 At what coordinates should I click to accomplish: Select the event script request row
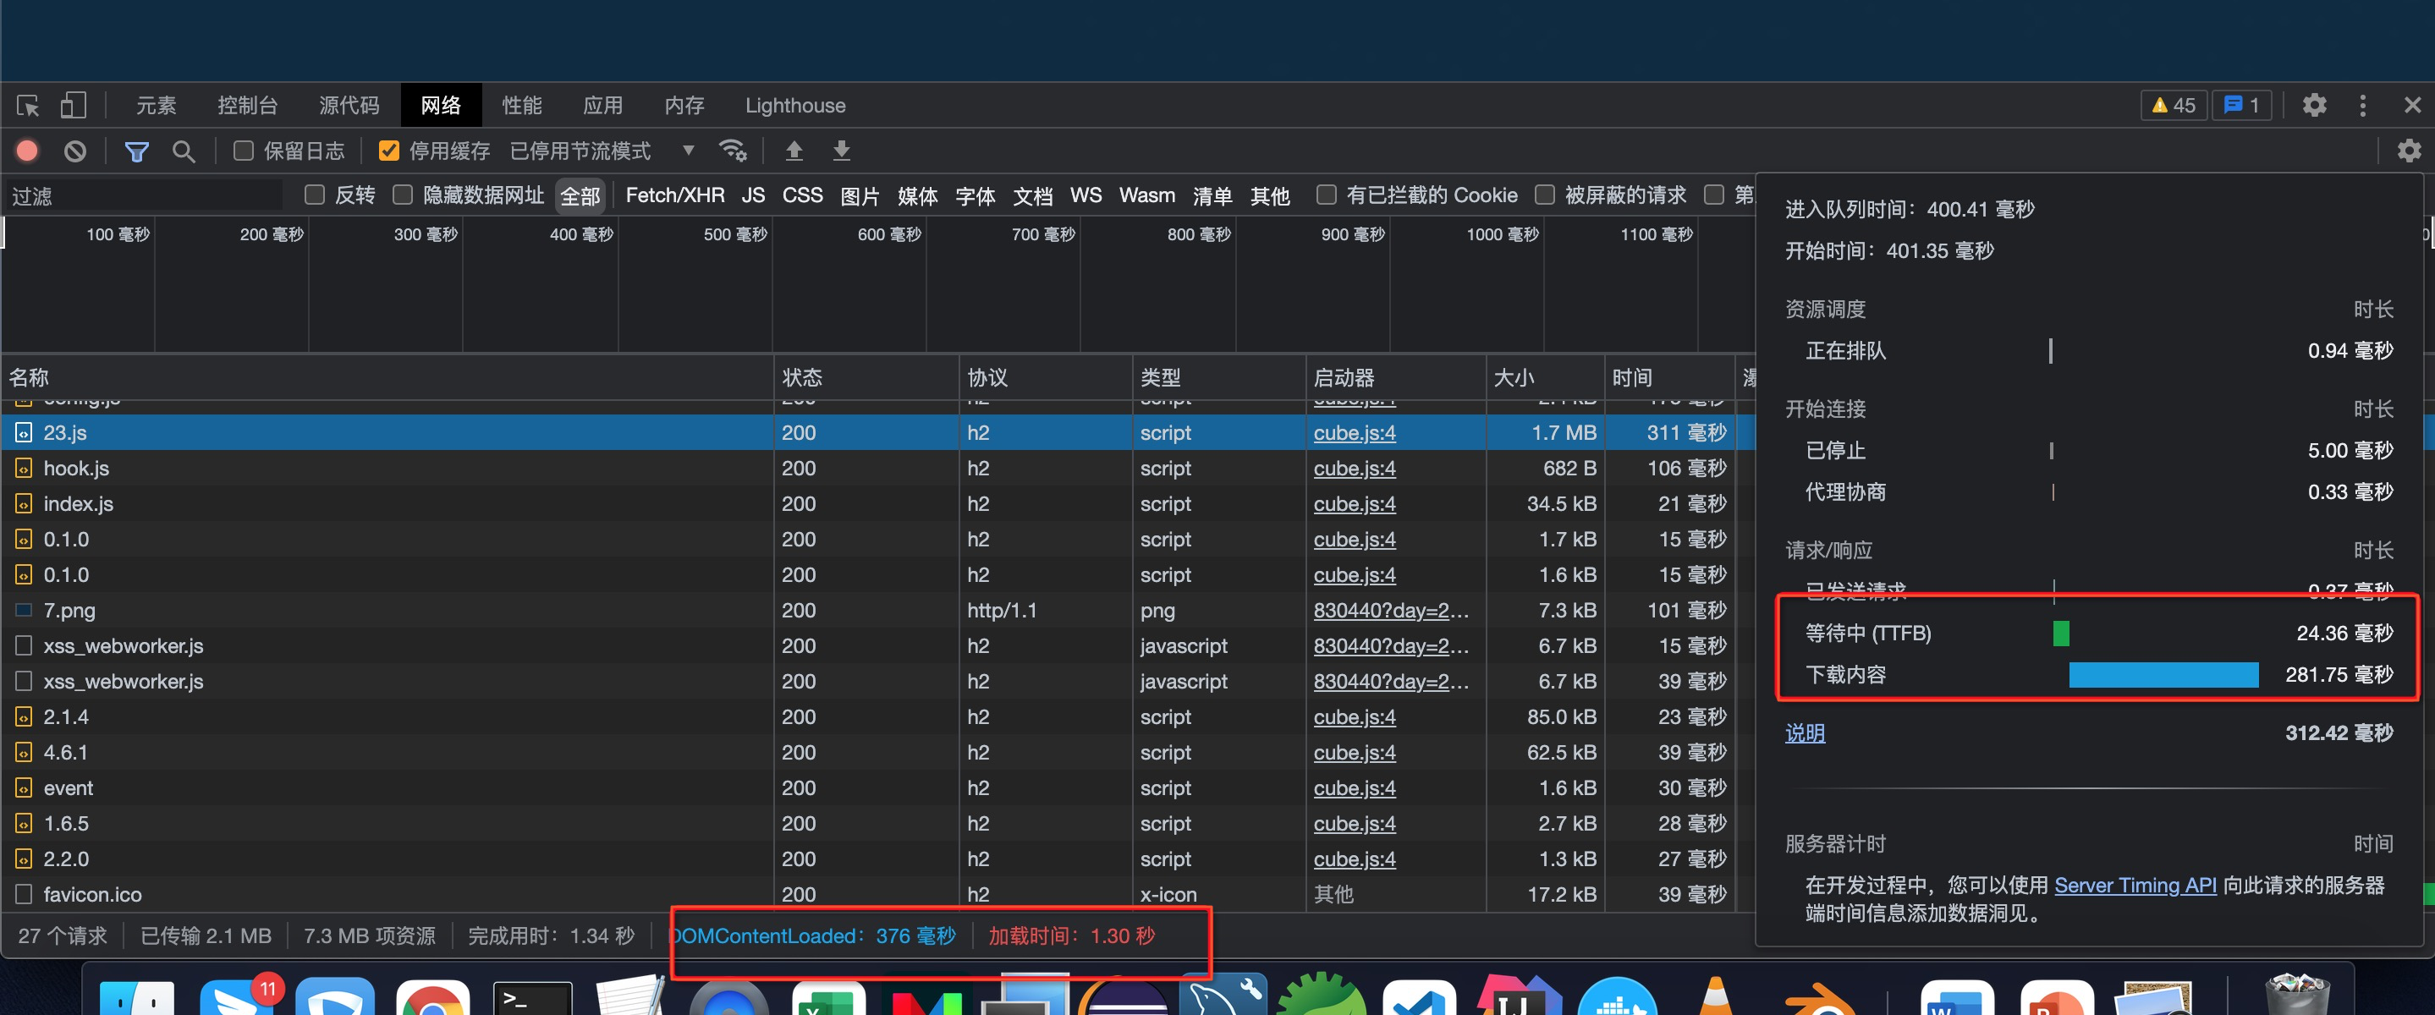tap(877, 787)
